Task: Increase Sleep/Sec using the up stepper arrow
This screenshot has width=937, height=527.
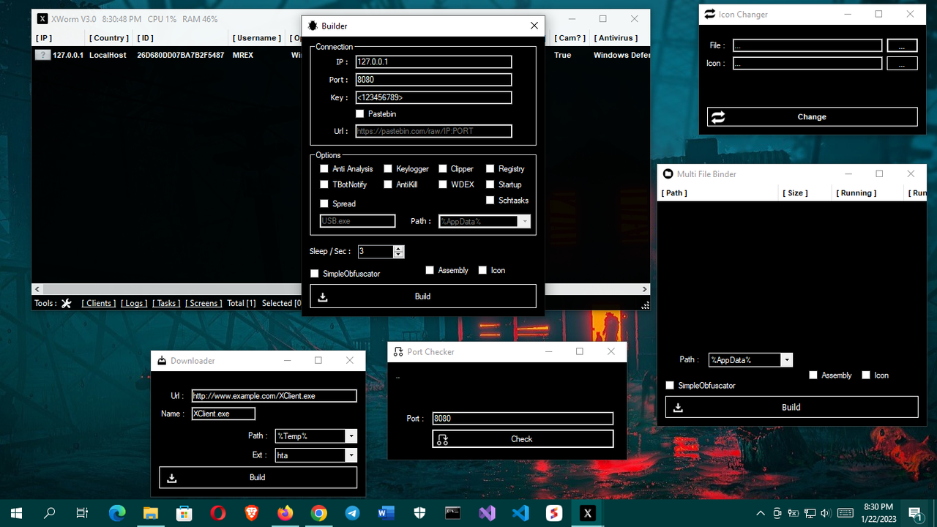Action: click(398, 248)
